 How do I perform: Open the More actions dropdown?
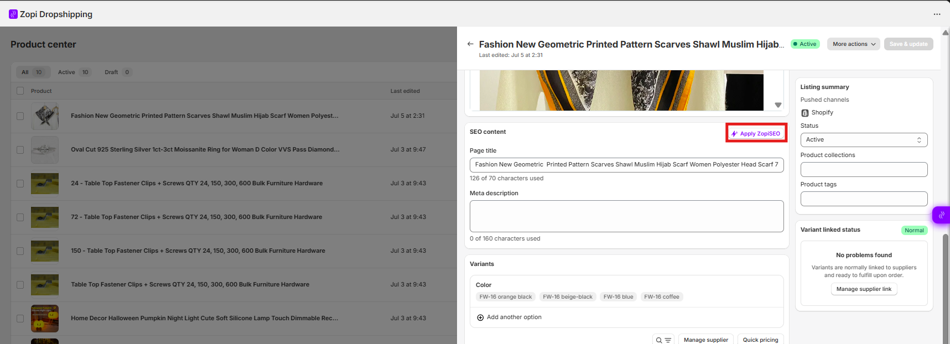tap(854, 44)
